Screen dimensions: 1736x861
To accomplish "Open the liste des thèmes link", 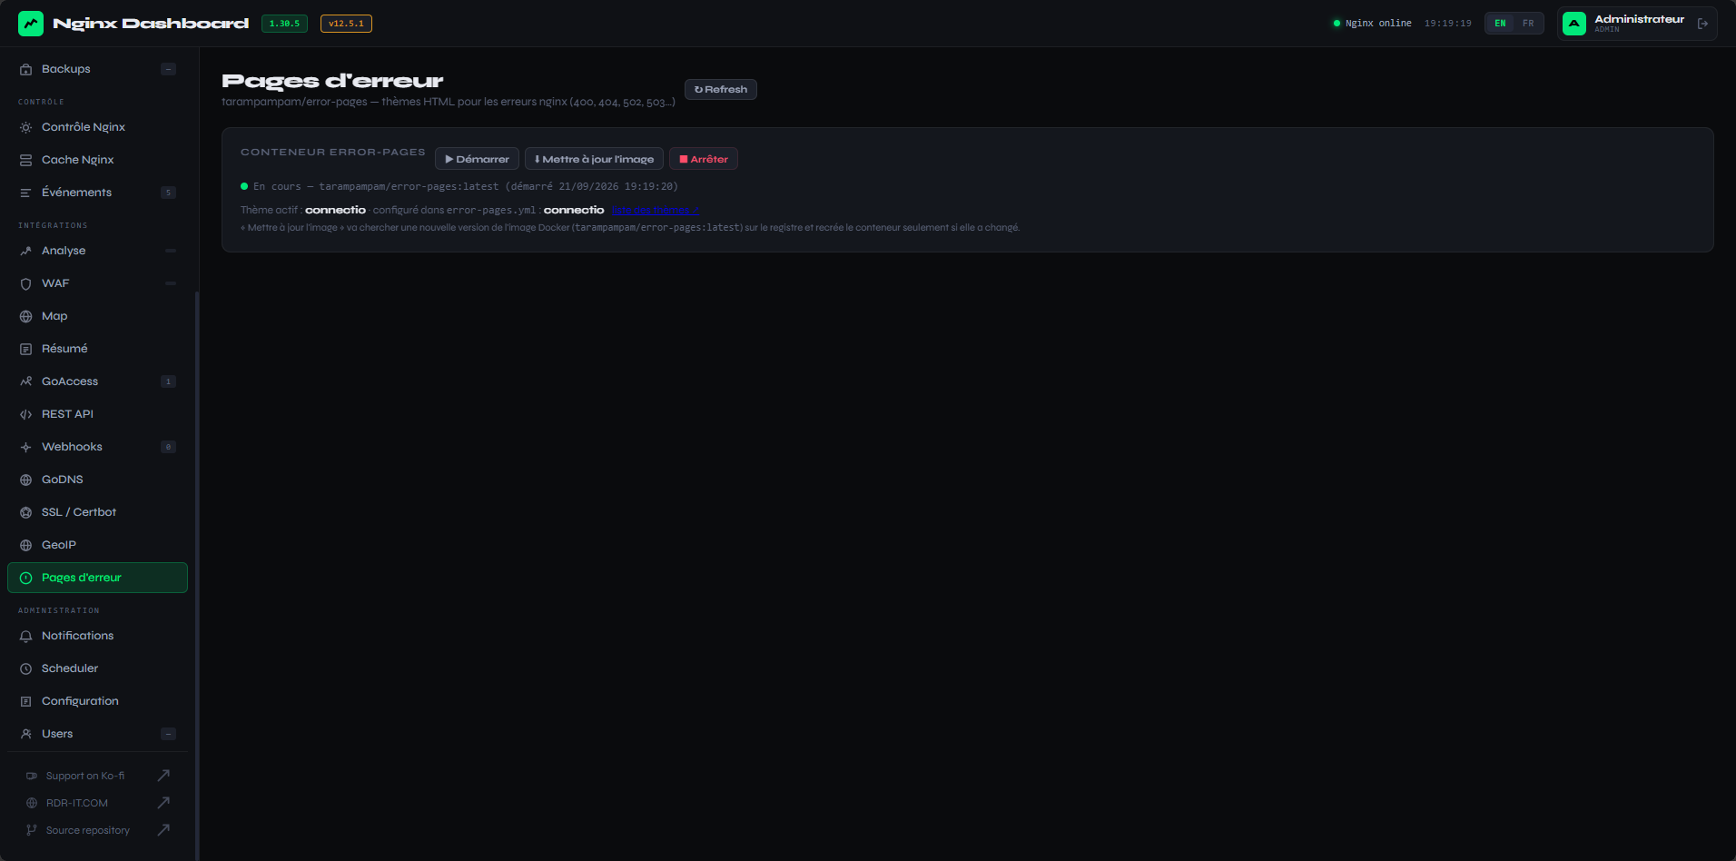I will tap(656, 211).
